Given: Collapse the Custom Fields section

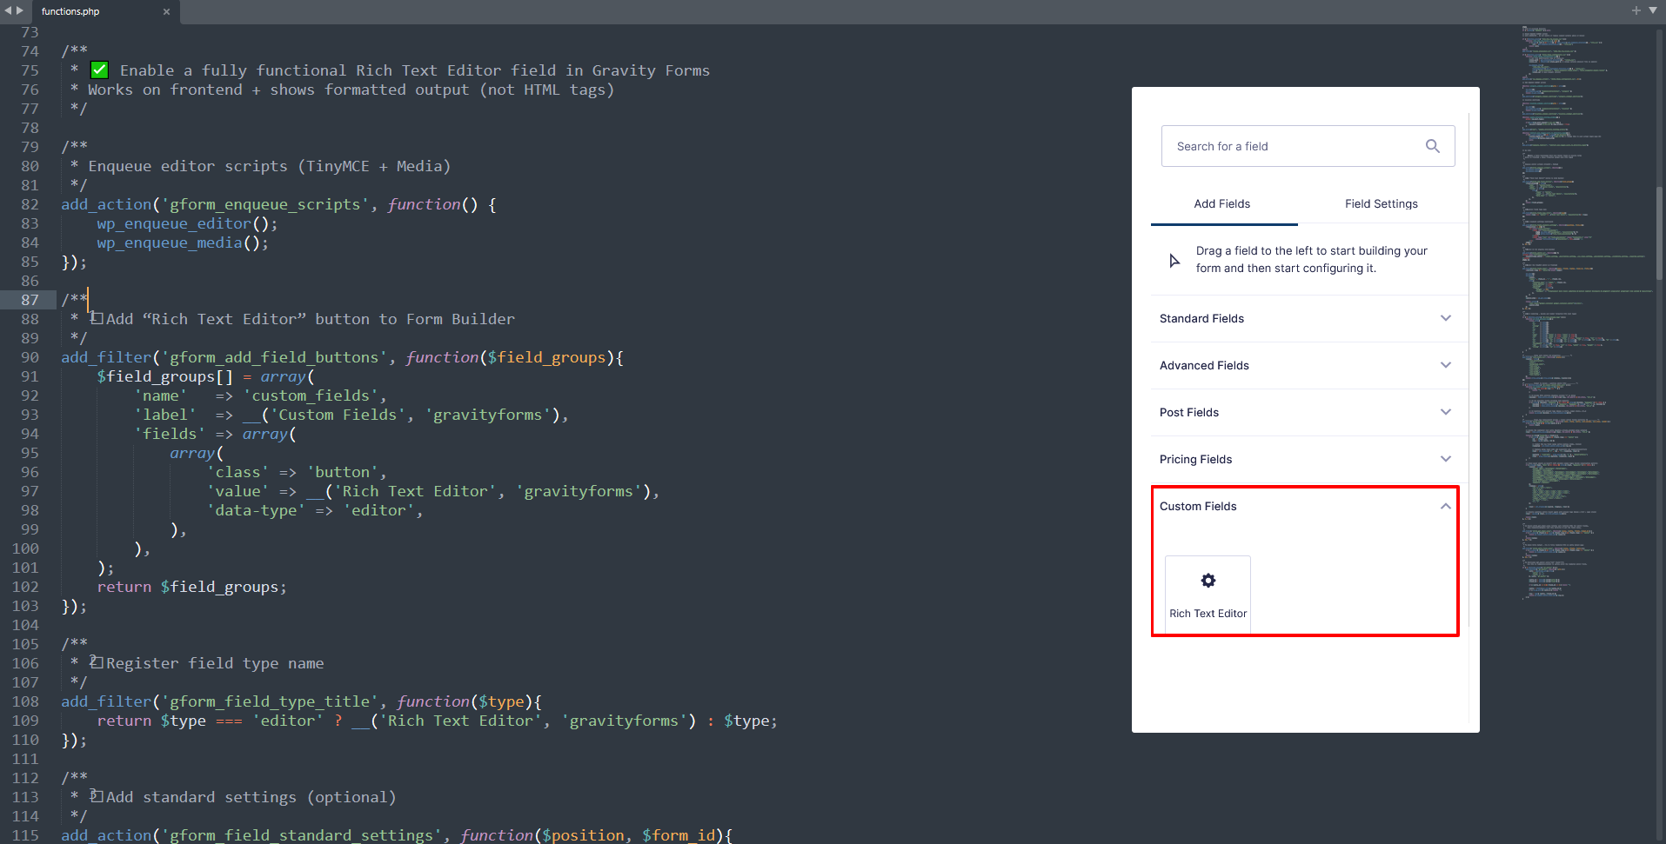Looking at the screenshot, I should 1445,506.
